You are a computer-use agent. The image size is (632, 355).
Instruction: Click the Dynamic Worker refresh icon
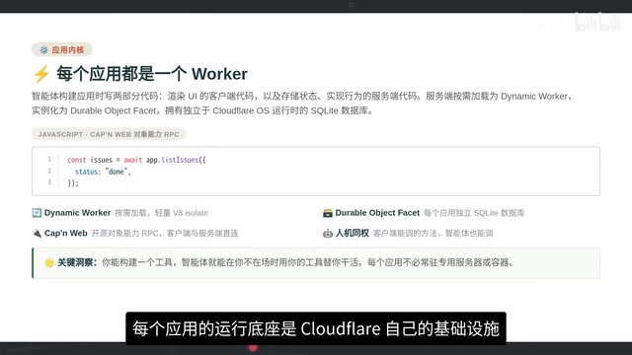click(x=37, y=213)
